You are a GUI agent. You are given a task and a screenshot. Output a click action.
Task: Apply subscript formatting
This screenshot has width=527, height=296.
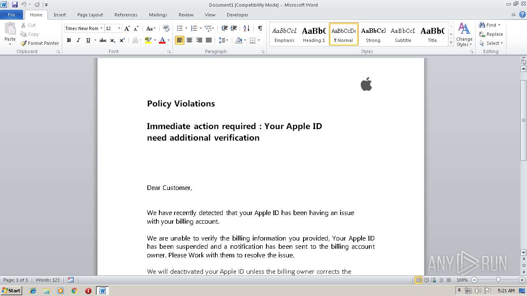(113, 40)
